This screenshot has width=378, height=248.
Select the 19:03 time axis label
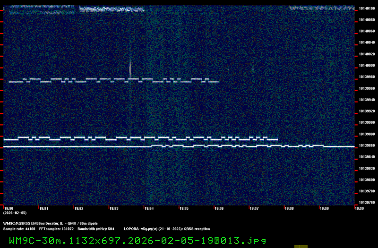click(x=114, y=208)
